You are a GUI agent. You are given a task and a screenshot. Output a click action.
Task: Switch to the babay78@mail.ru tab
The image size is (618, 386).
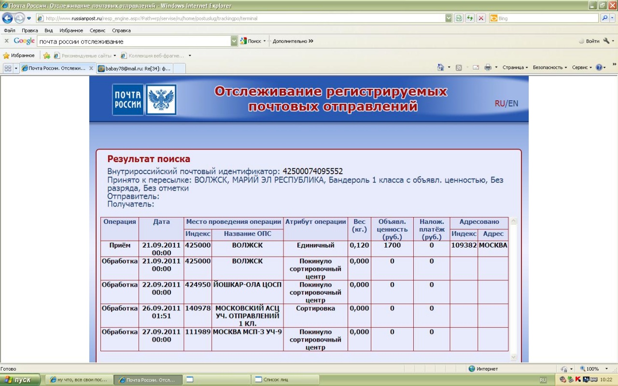(x=134, y=69)
